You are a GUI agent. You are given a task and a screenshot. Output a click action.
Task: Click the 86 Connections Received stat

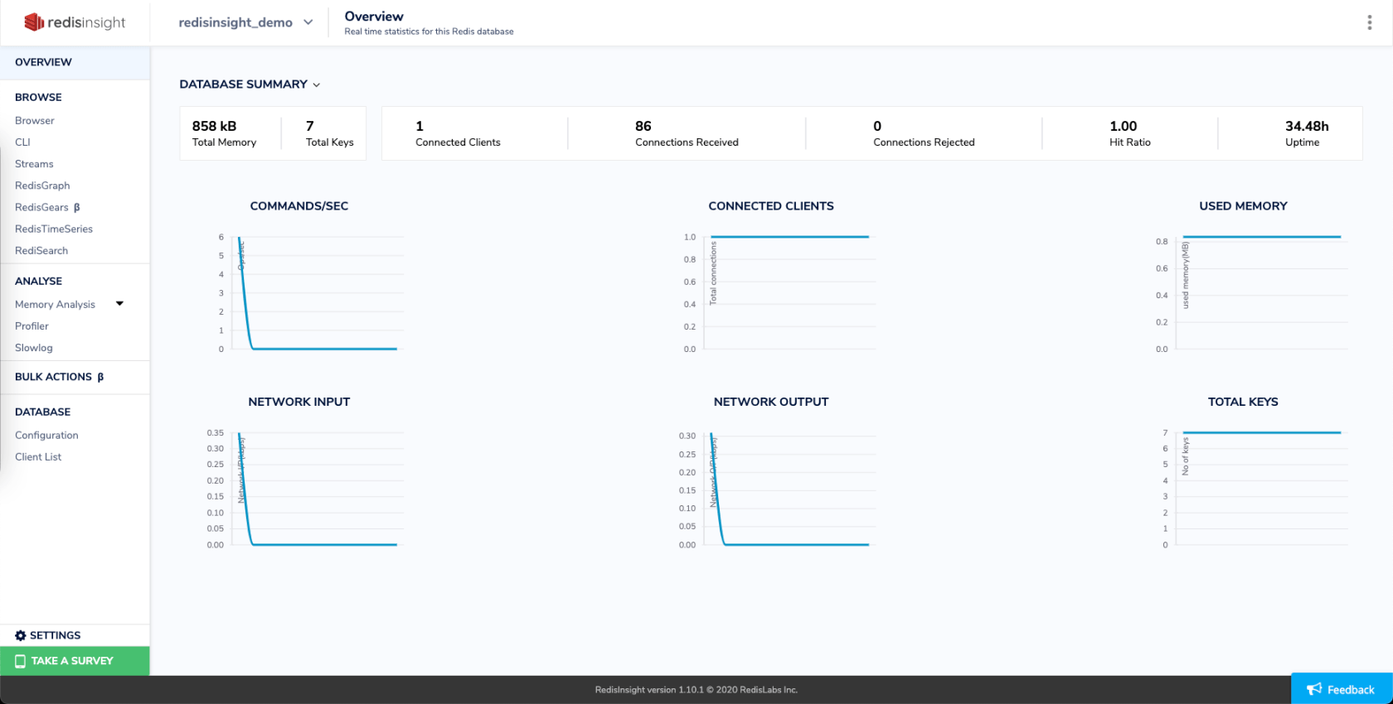click(x=687, y=133)
